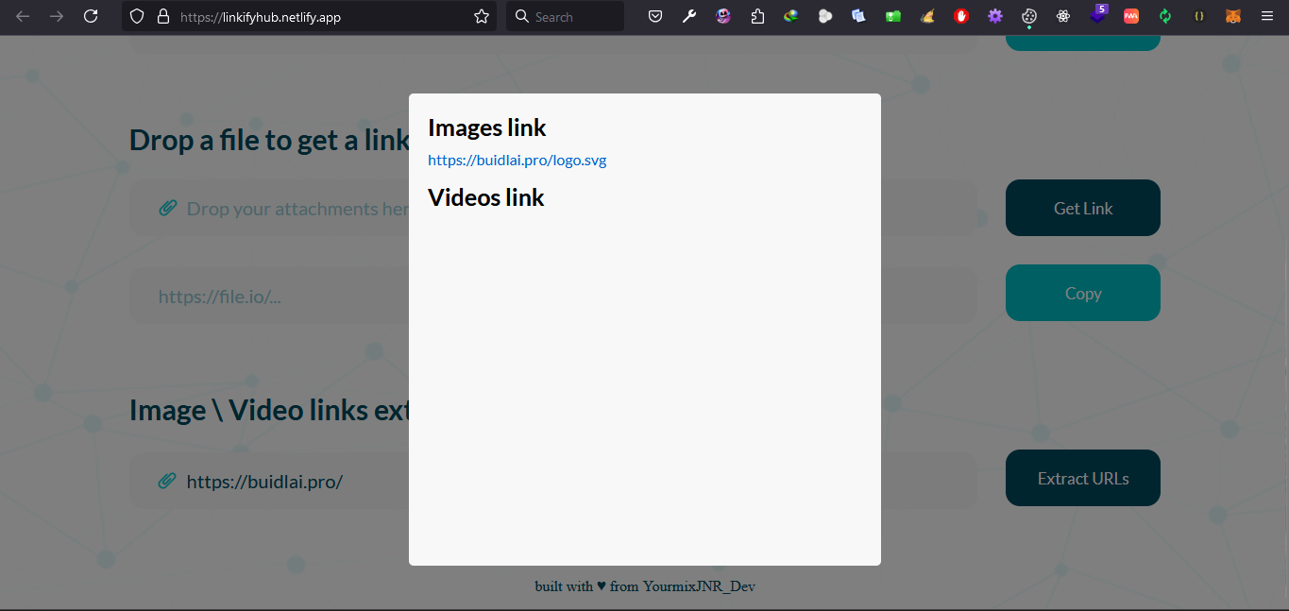Bookmark the page via the star icon

(481, 16)
